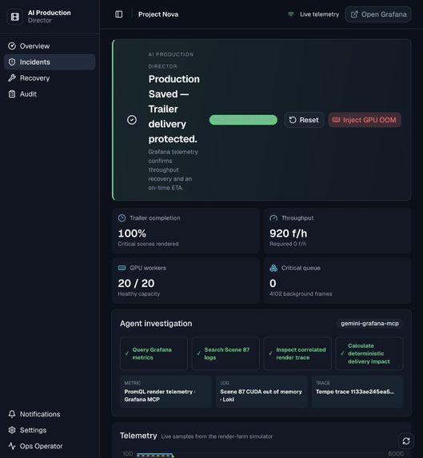423x458 pixels.
Task: Click the Ops Operator entry
Action: pyautogui.click(x=50, y=446)
